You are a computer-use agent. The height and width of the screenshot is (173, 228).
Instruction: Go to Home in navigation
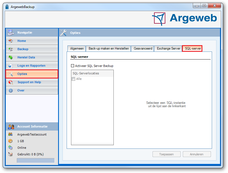(32, 41)
